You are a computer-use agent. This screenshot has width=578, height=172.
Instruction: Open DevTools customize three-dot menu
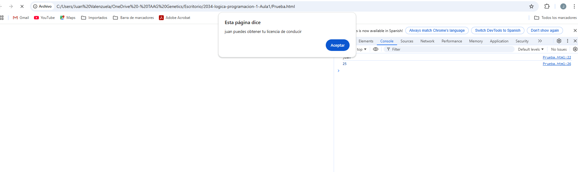coord(567,41)
